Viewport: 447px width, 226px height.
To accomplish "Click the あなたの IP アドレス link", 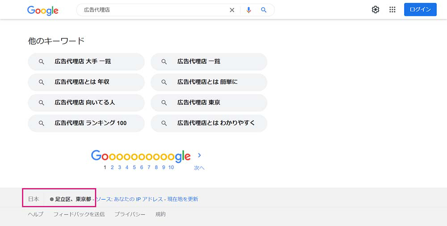I will (x=138, y=199).
